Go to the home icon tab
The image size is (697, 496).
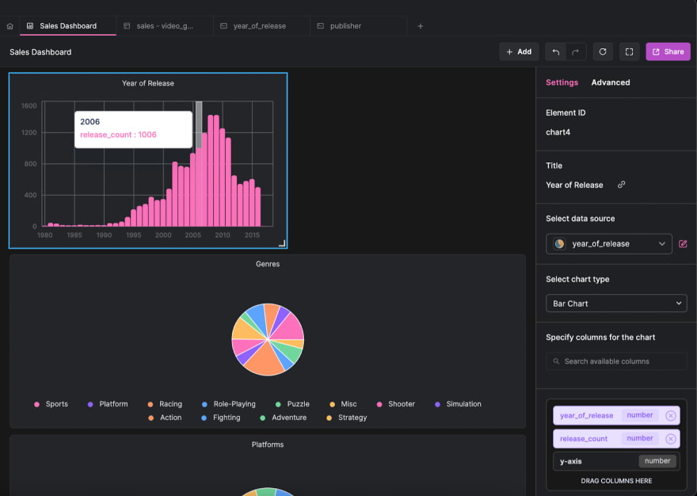10,26
